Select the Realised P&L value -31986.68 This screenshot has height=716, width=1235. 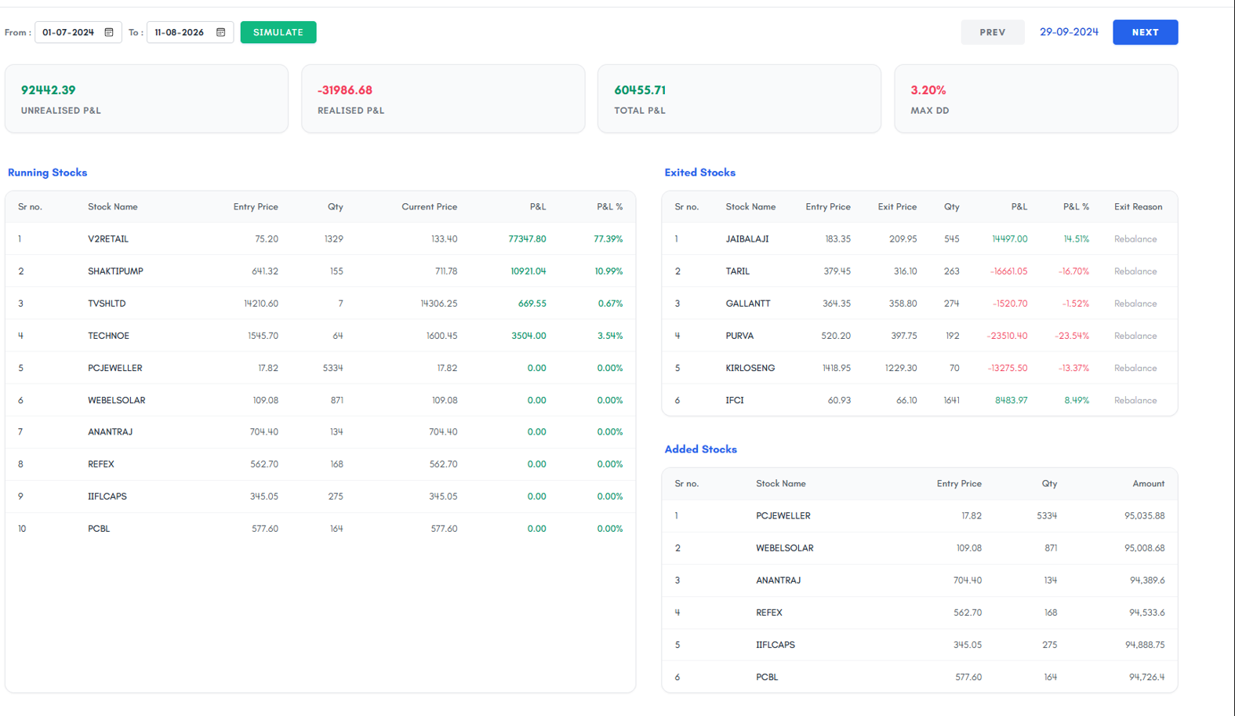tap(345, 90)
